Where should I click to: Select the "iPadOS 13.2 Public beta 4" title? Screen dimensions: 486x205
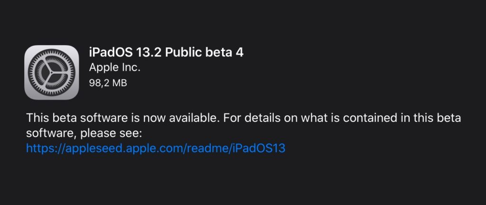[x=166, y=52]
